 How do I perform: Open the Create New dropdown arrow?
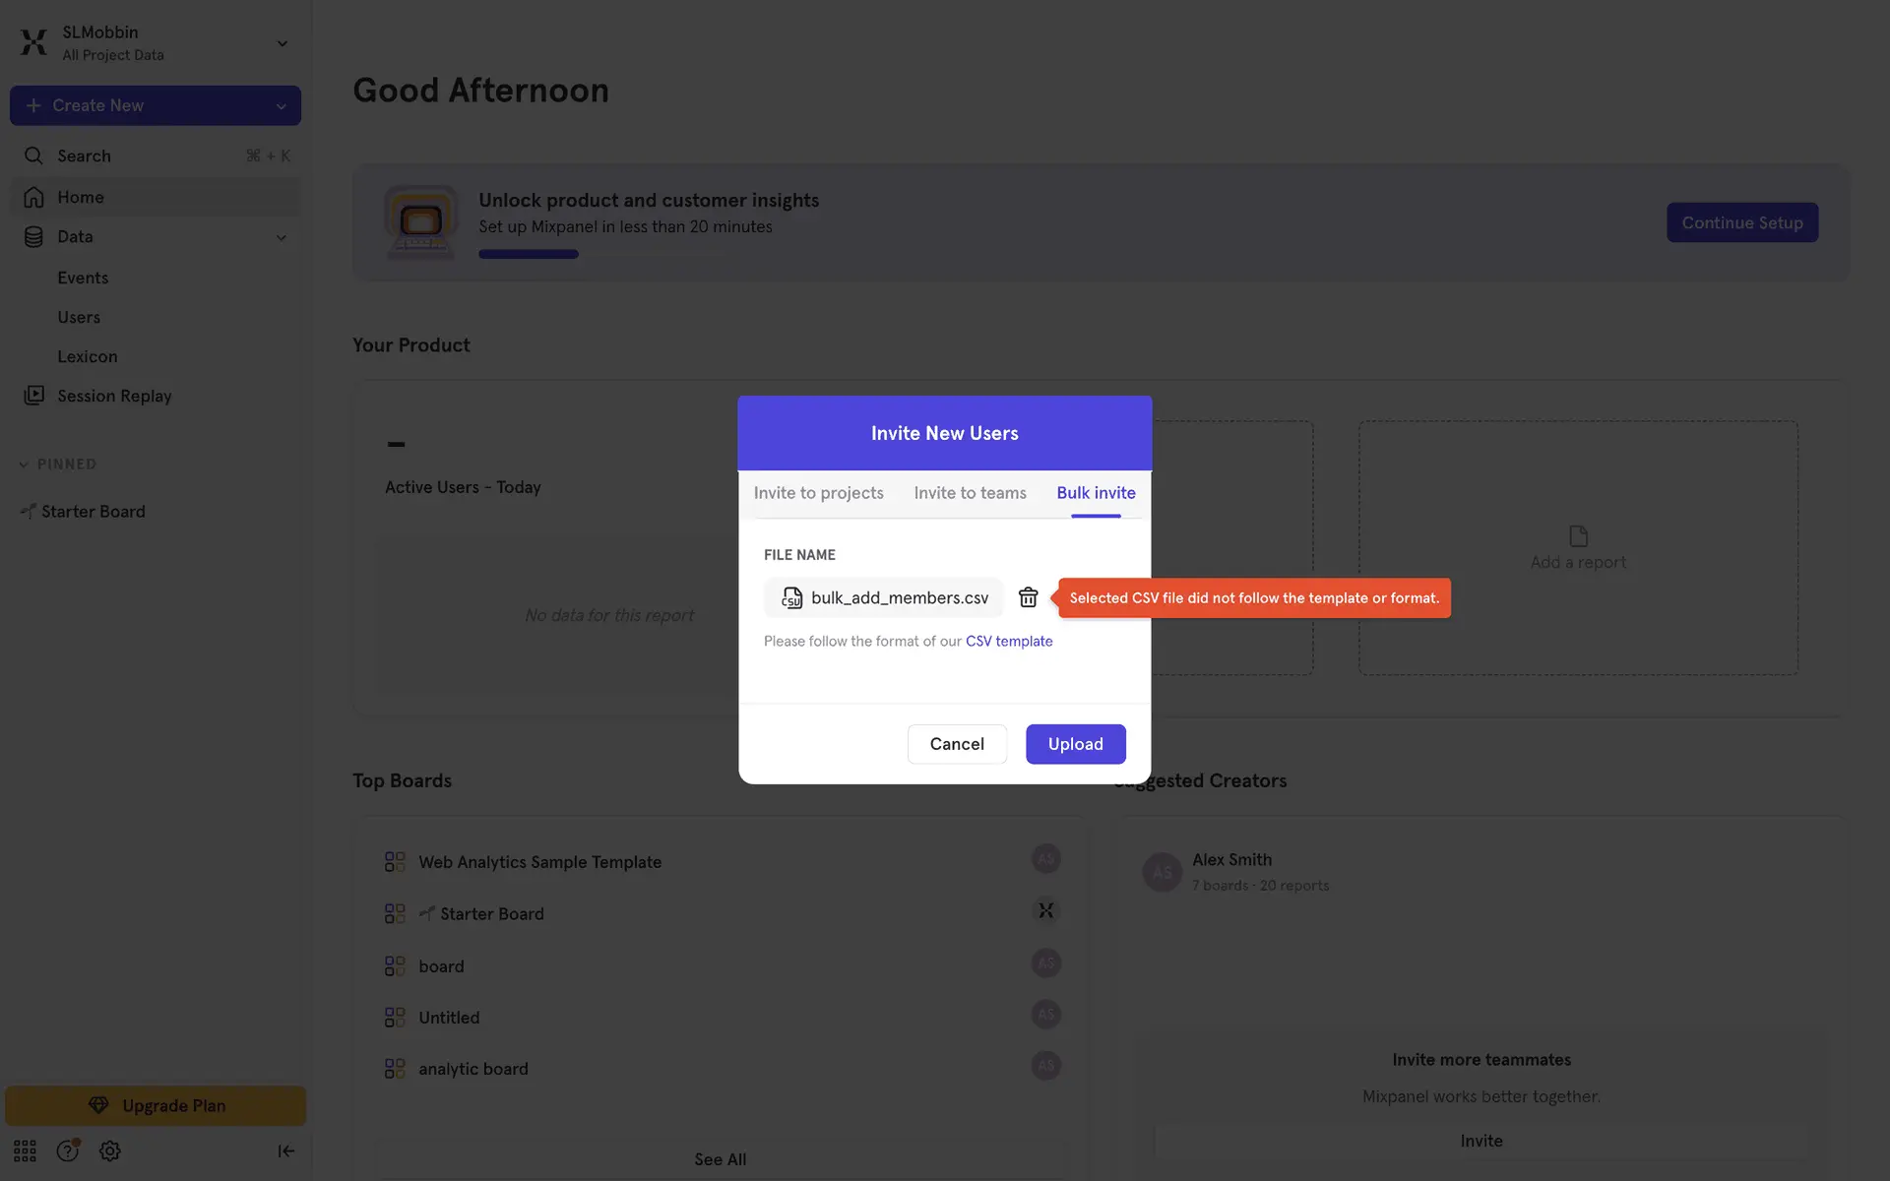coord(281,106)
